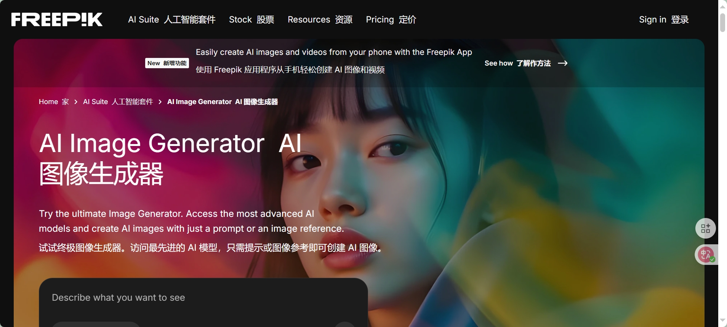Image resolution: width=727 pixels, height=327 pixels.
Task: Click the breadcrumb chevron after Home
Action: click(x=76, y=102)
